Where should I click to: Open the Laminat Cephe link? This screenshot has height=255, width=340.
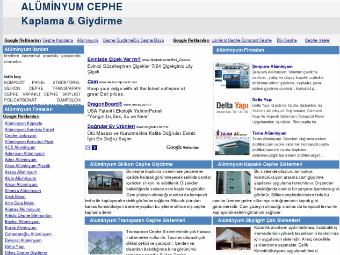(226, 40)
